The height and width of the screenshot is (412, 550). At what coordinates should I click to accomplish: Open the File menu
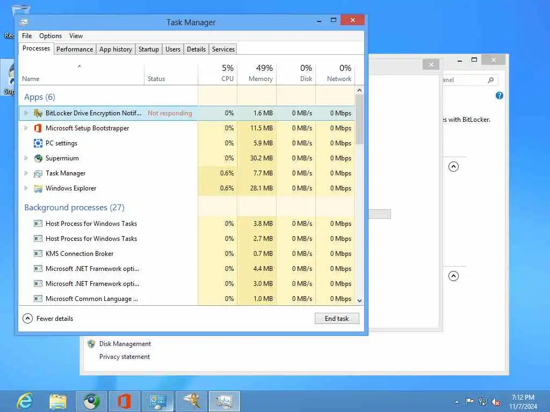coord(27,36)
